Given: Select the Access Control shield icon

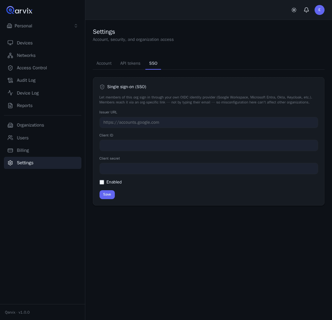Looking at the screenshot, I should [x=10, y=68].
